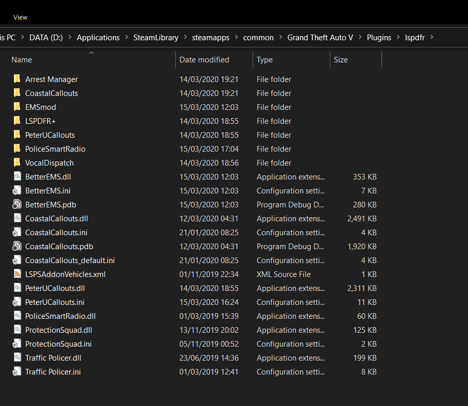The height and width of the screenshot is (406, 468).
Task: Click the Program Debug type for BetterEMS.pdb
Action: point(290,205)
